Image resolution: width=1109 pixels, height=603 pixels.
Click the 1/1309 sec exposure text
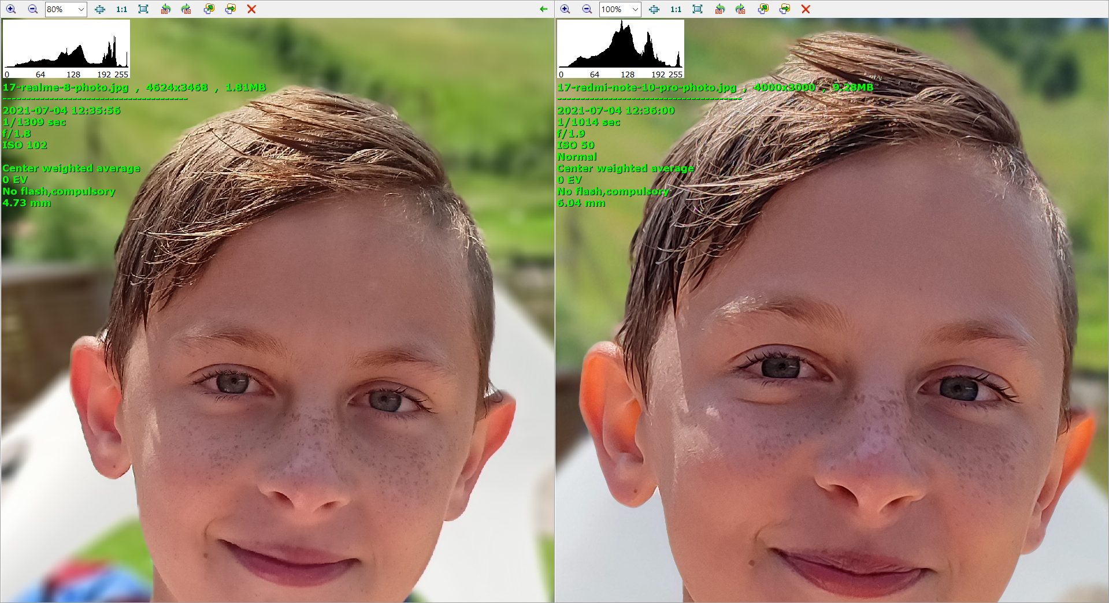coord(34,122)
